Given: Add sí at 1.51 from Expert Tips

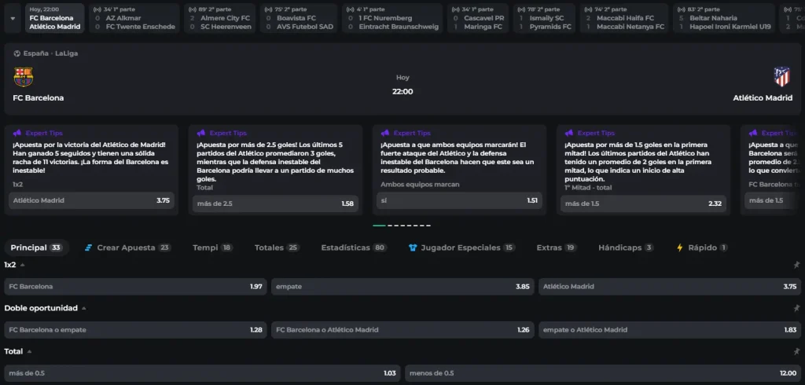Looking at the screenshot, I should [x=459, y=200].
